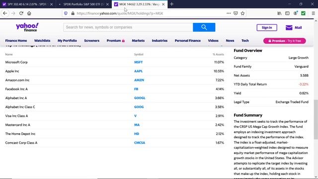Select the Large Growth category value
318x179 pixels.
click(x=298, y=58)
